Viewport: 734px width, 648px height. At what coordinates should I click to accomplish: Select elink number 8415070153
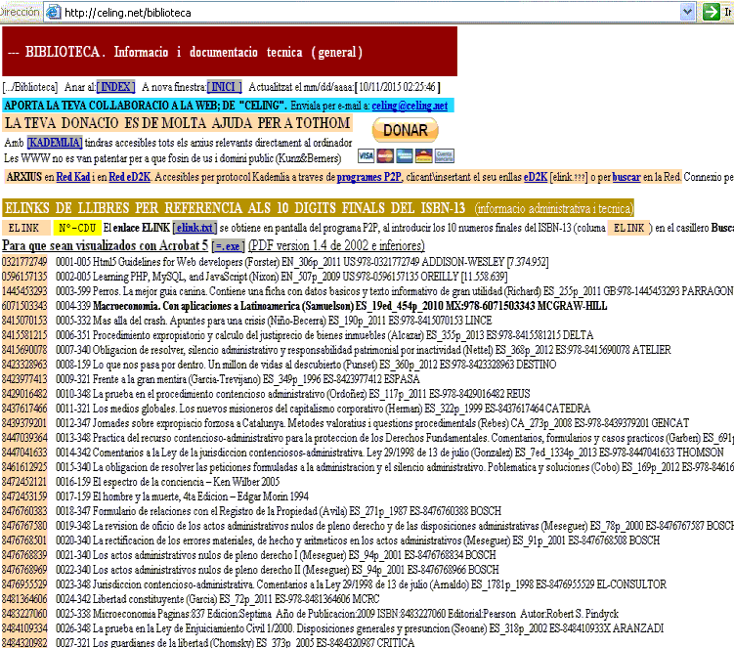tap(24, 321)
